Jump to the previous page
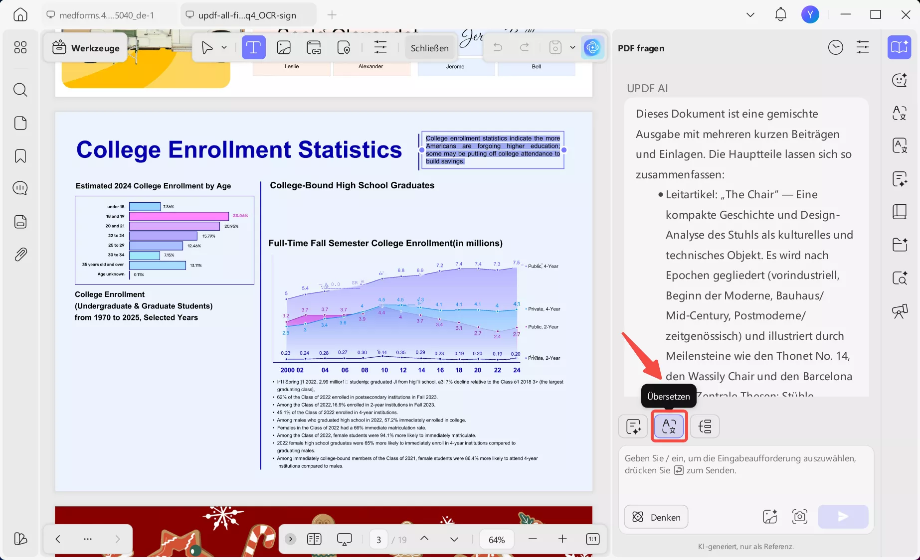Image resolution: width=920 pixels, height=560 pixels. (x=424, y=539)
